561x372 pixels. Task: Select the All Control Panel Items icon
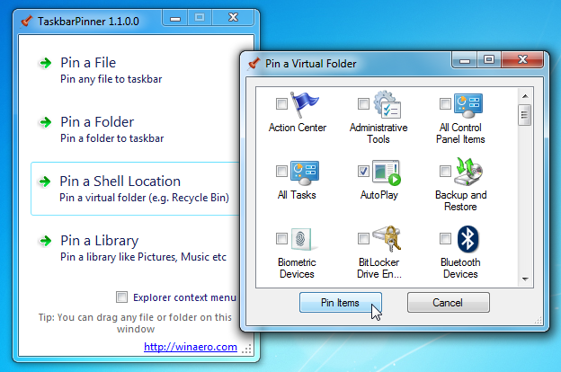[x=468, y=105]
